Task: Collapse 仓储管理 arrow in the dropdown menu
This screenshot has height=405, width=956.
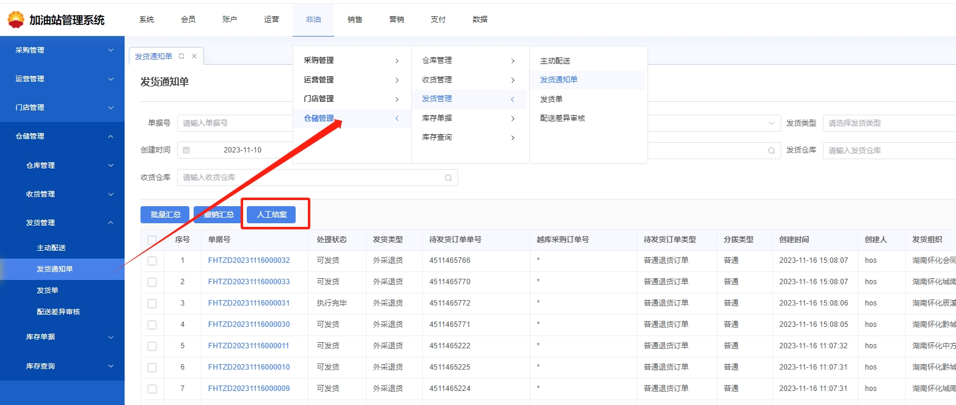Action: (396, 118)
